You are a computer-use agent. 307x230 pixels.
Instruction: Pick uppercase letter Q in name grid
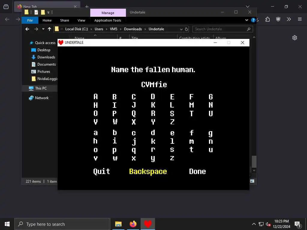point(134,114)
